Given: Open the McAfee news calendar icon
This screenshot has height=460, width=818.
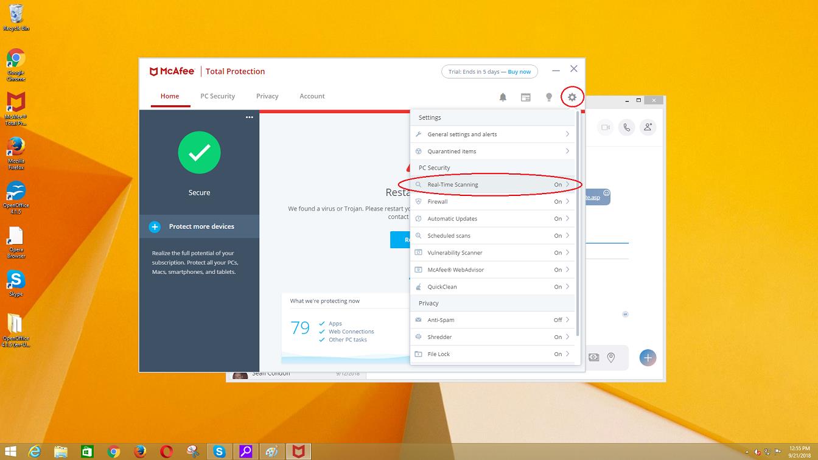Looking at the screenshot, I should 526,97.
